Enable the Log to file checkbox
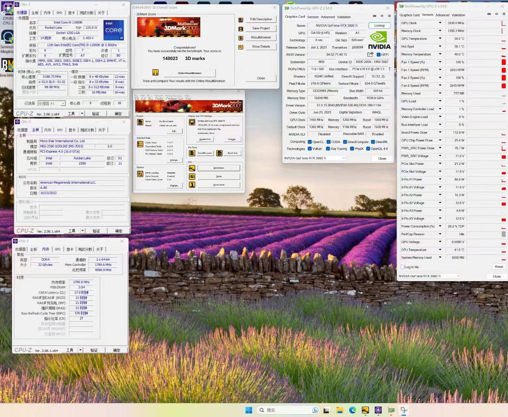The height and width of the screenshot is (417, 508). [x=402, y=267]
